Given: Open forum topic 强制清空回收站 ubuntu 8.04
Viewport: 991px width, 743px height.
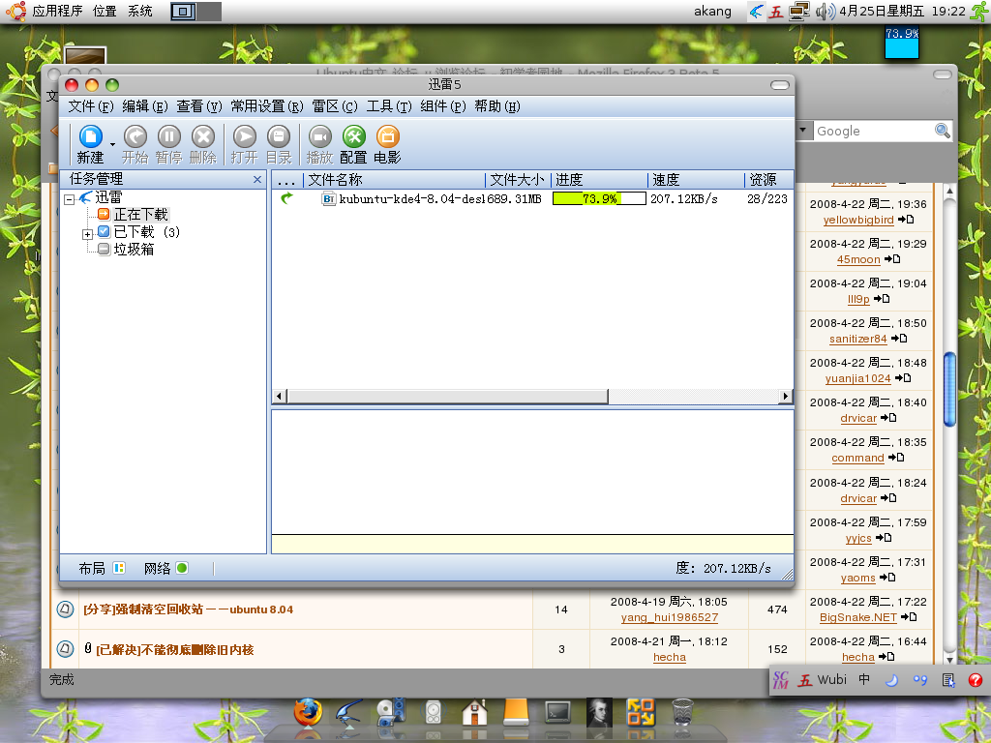Looking at the screenshot, I should (x=189, y=609).
